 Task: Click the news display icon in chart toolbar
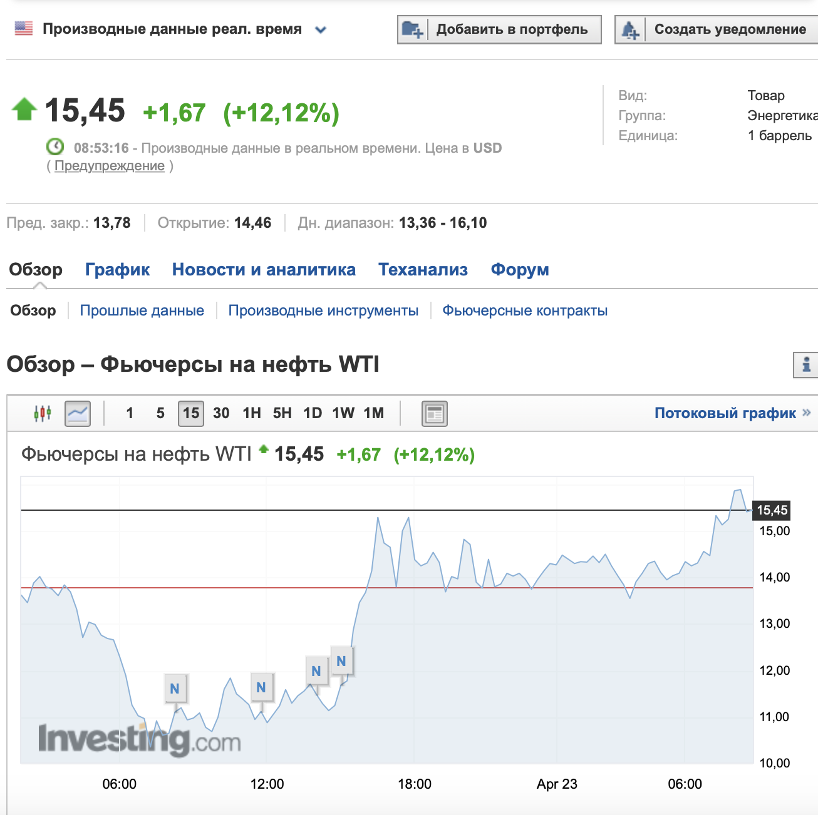(x=435, y=413)
